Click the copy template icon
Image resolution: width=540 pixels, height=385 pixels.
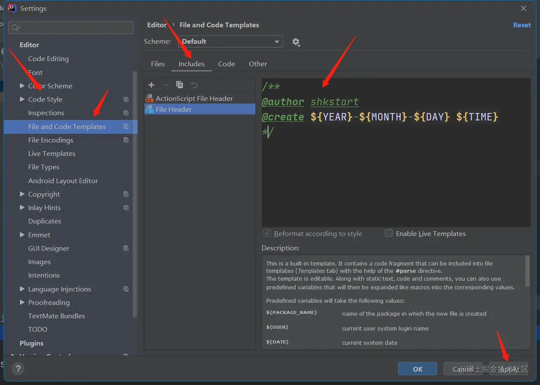180,85
